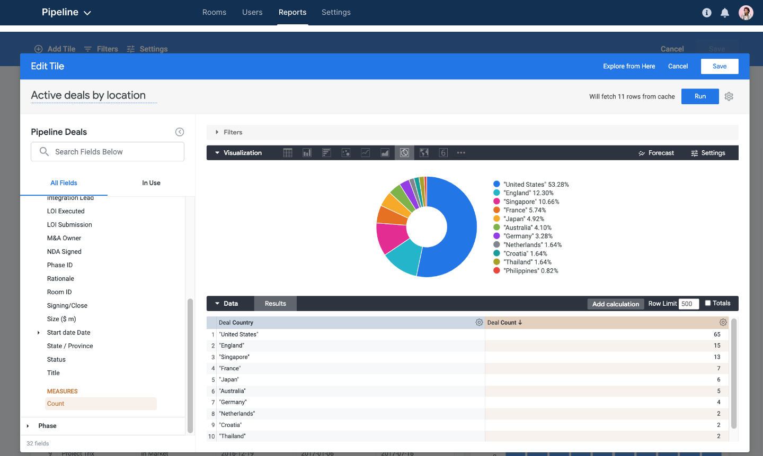The image size is (763, 456).
Task: Open the map visualization
Action: [424, 152]
